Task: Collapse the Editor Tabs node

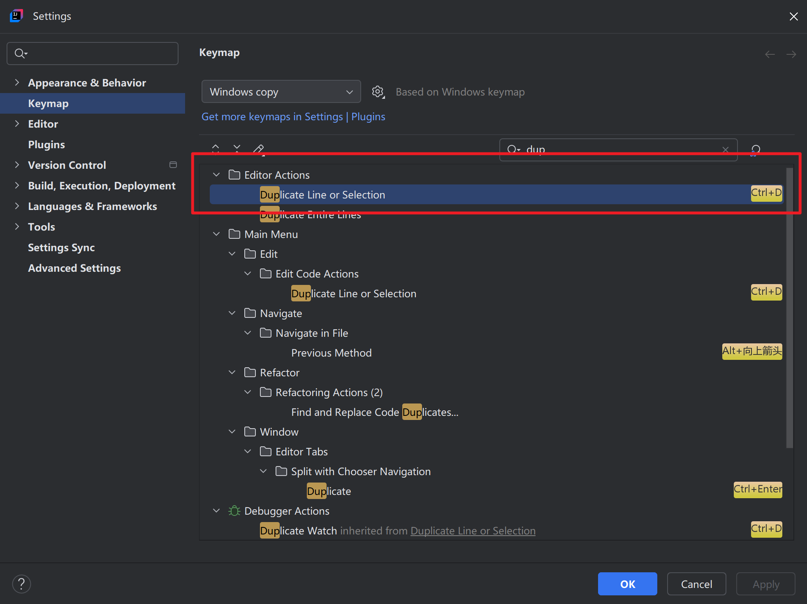Action: click(248, 452)
